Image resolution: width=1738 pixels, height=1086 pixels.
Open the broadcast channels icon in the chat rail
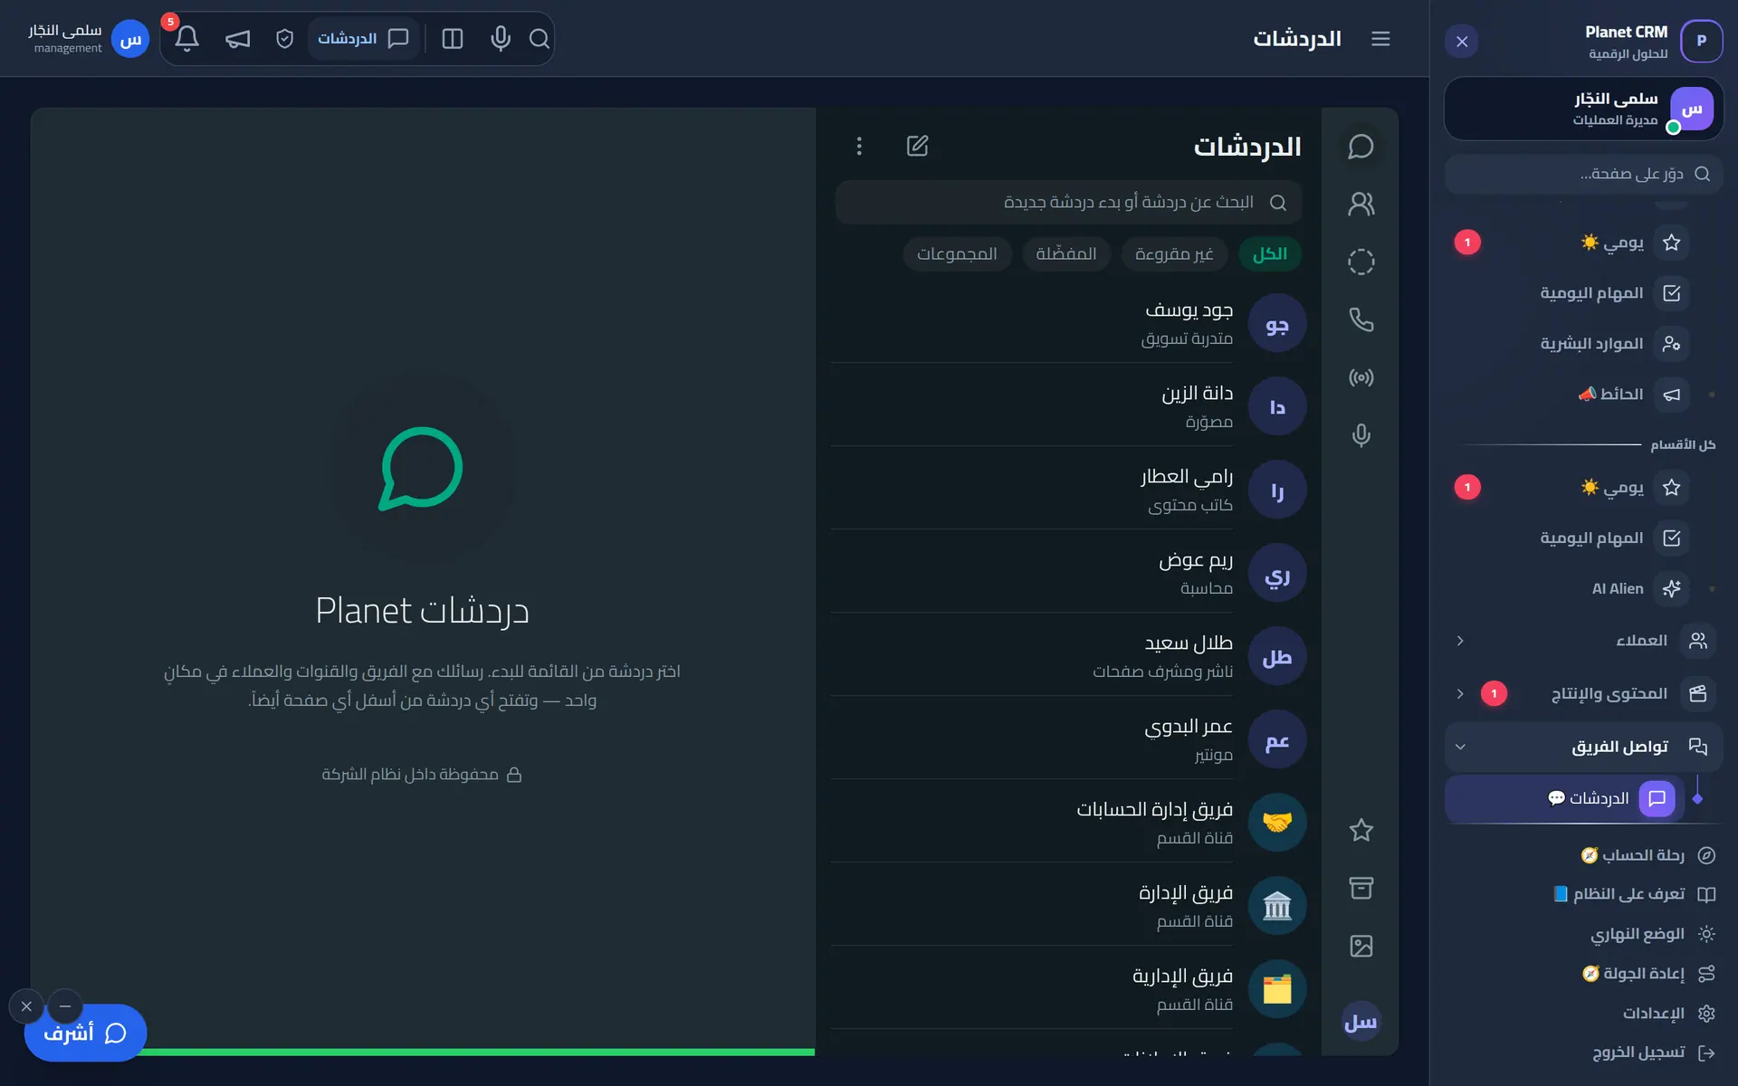point(1361,377)
